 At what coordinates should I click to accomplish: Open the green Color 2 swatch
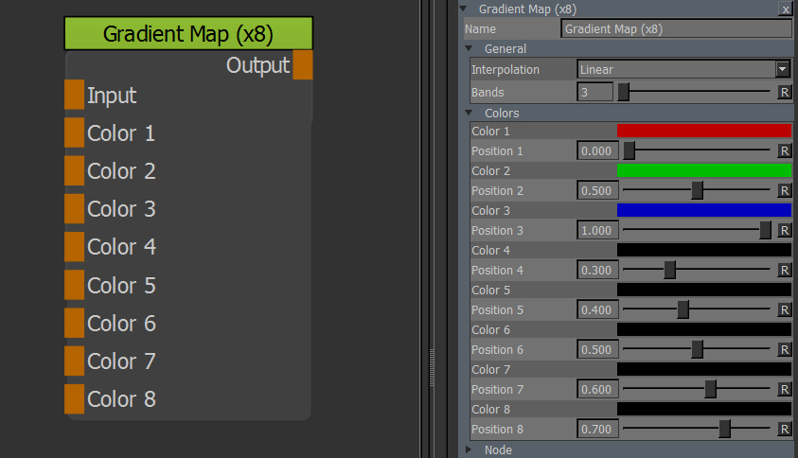[703, 170]
